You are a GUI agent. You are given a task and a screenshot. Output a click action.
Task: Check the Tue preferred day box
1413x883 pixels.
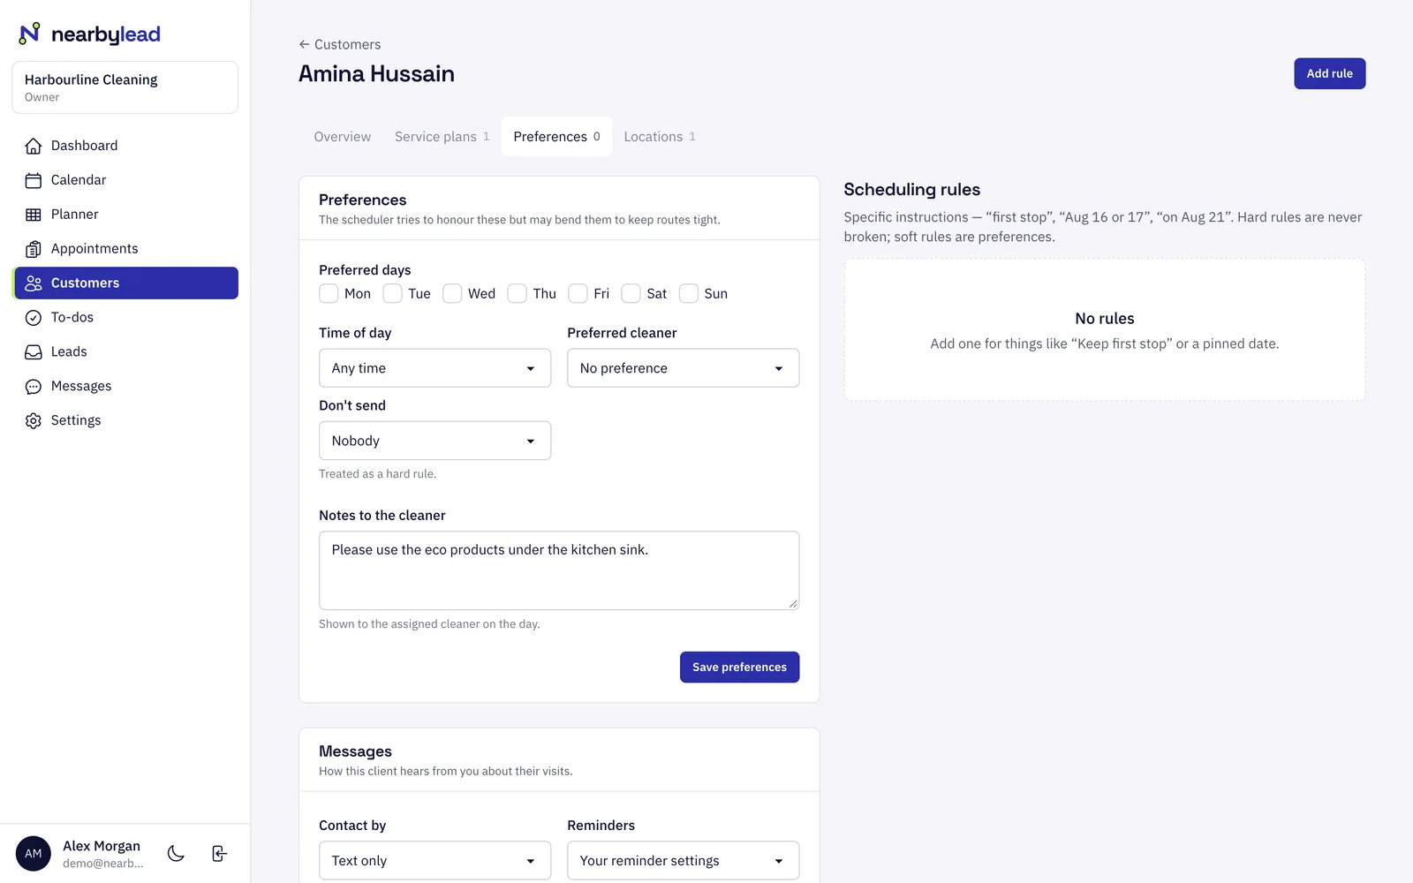point(392,293)
